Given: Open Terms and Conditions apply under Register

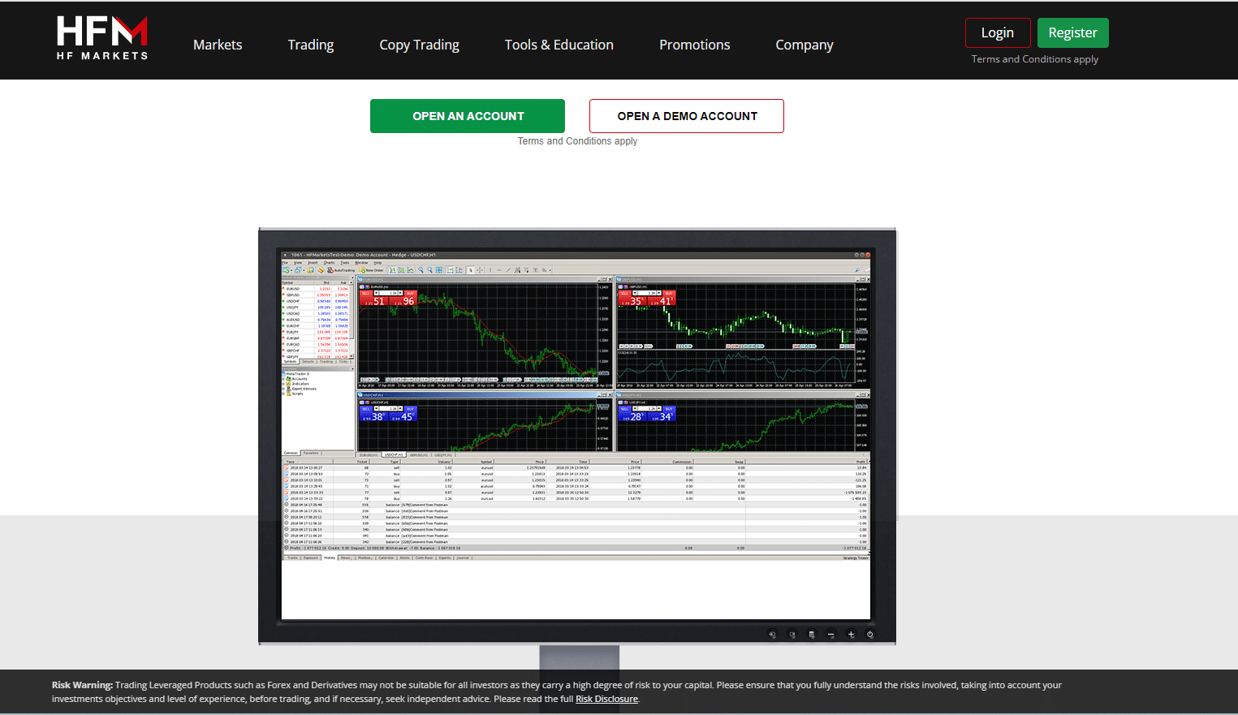Looking at the screenshot, I should [1035, 59].
